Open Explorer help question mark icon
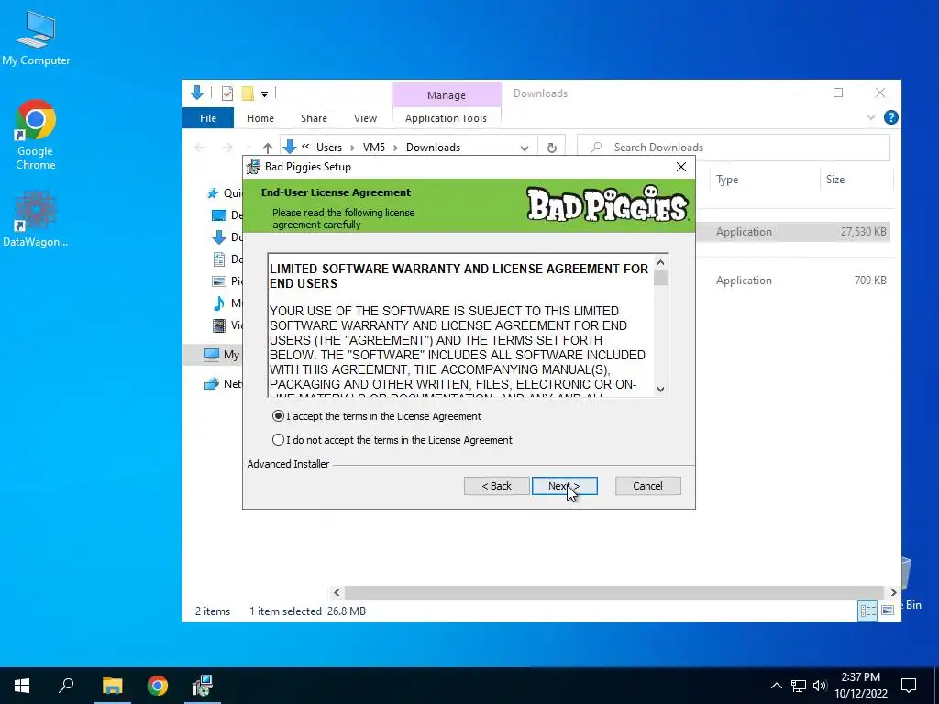Image resolution: width=939 pixels, height=704 pixels. click(890, 118)
